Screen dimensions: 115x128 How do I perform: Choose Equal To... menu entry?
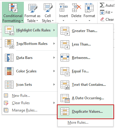[85, 71]
